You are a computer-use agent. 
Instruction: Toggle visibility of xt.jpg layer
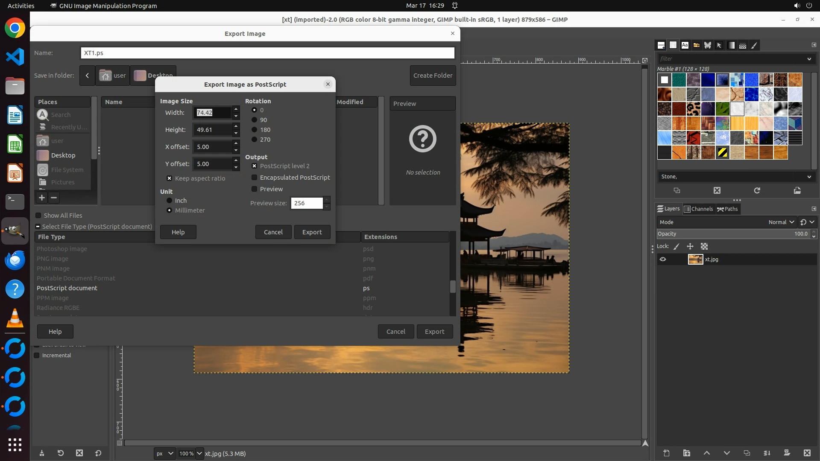[x=663, y=259]
